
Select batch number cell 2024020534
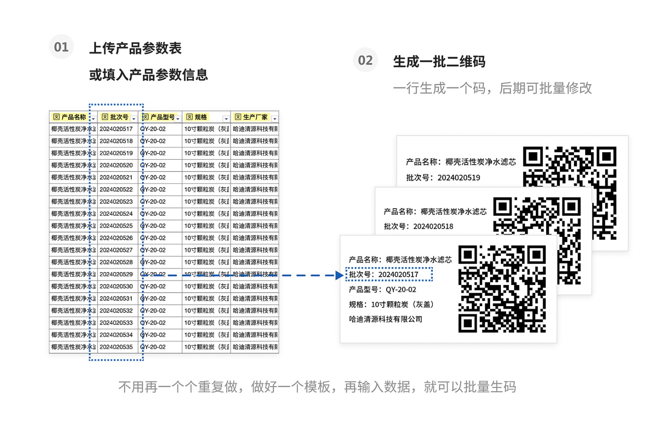[118, 334]
